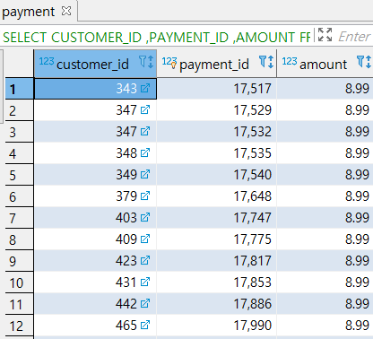Click numeric type icon of amount
This screenshot has height=339, width=373.
(290, 61)
